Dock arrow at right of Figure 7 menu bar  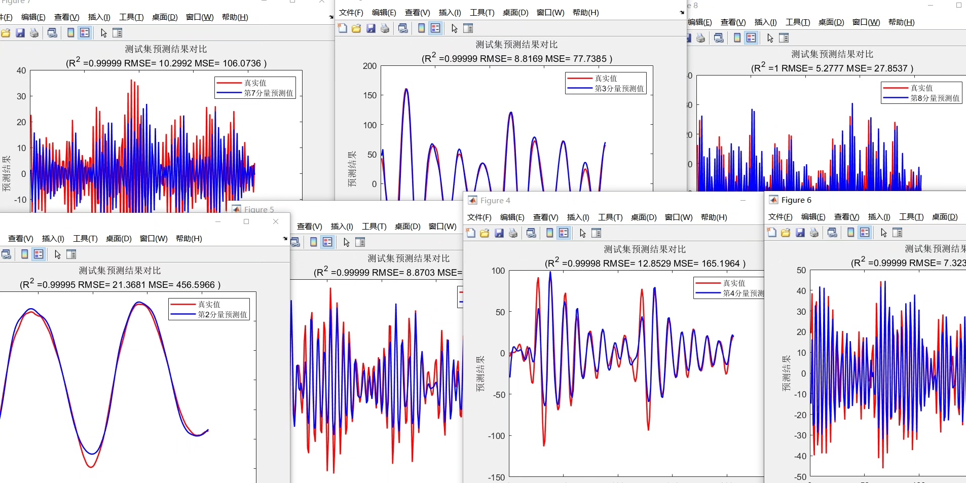(331, 17)
